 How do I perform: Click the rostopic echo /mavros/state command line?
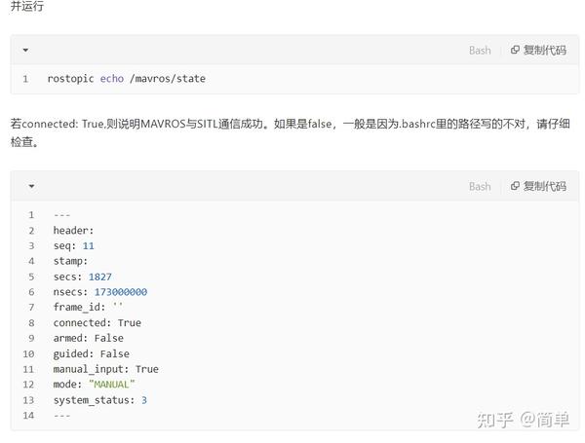(127, 79)
